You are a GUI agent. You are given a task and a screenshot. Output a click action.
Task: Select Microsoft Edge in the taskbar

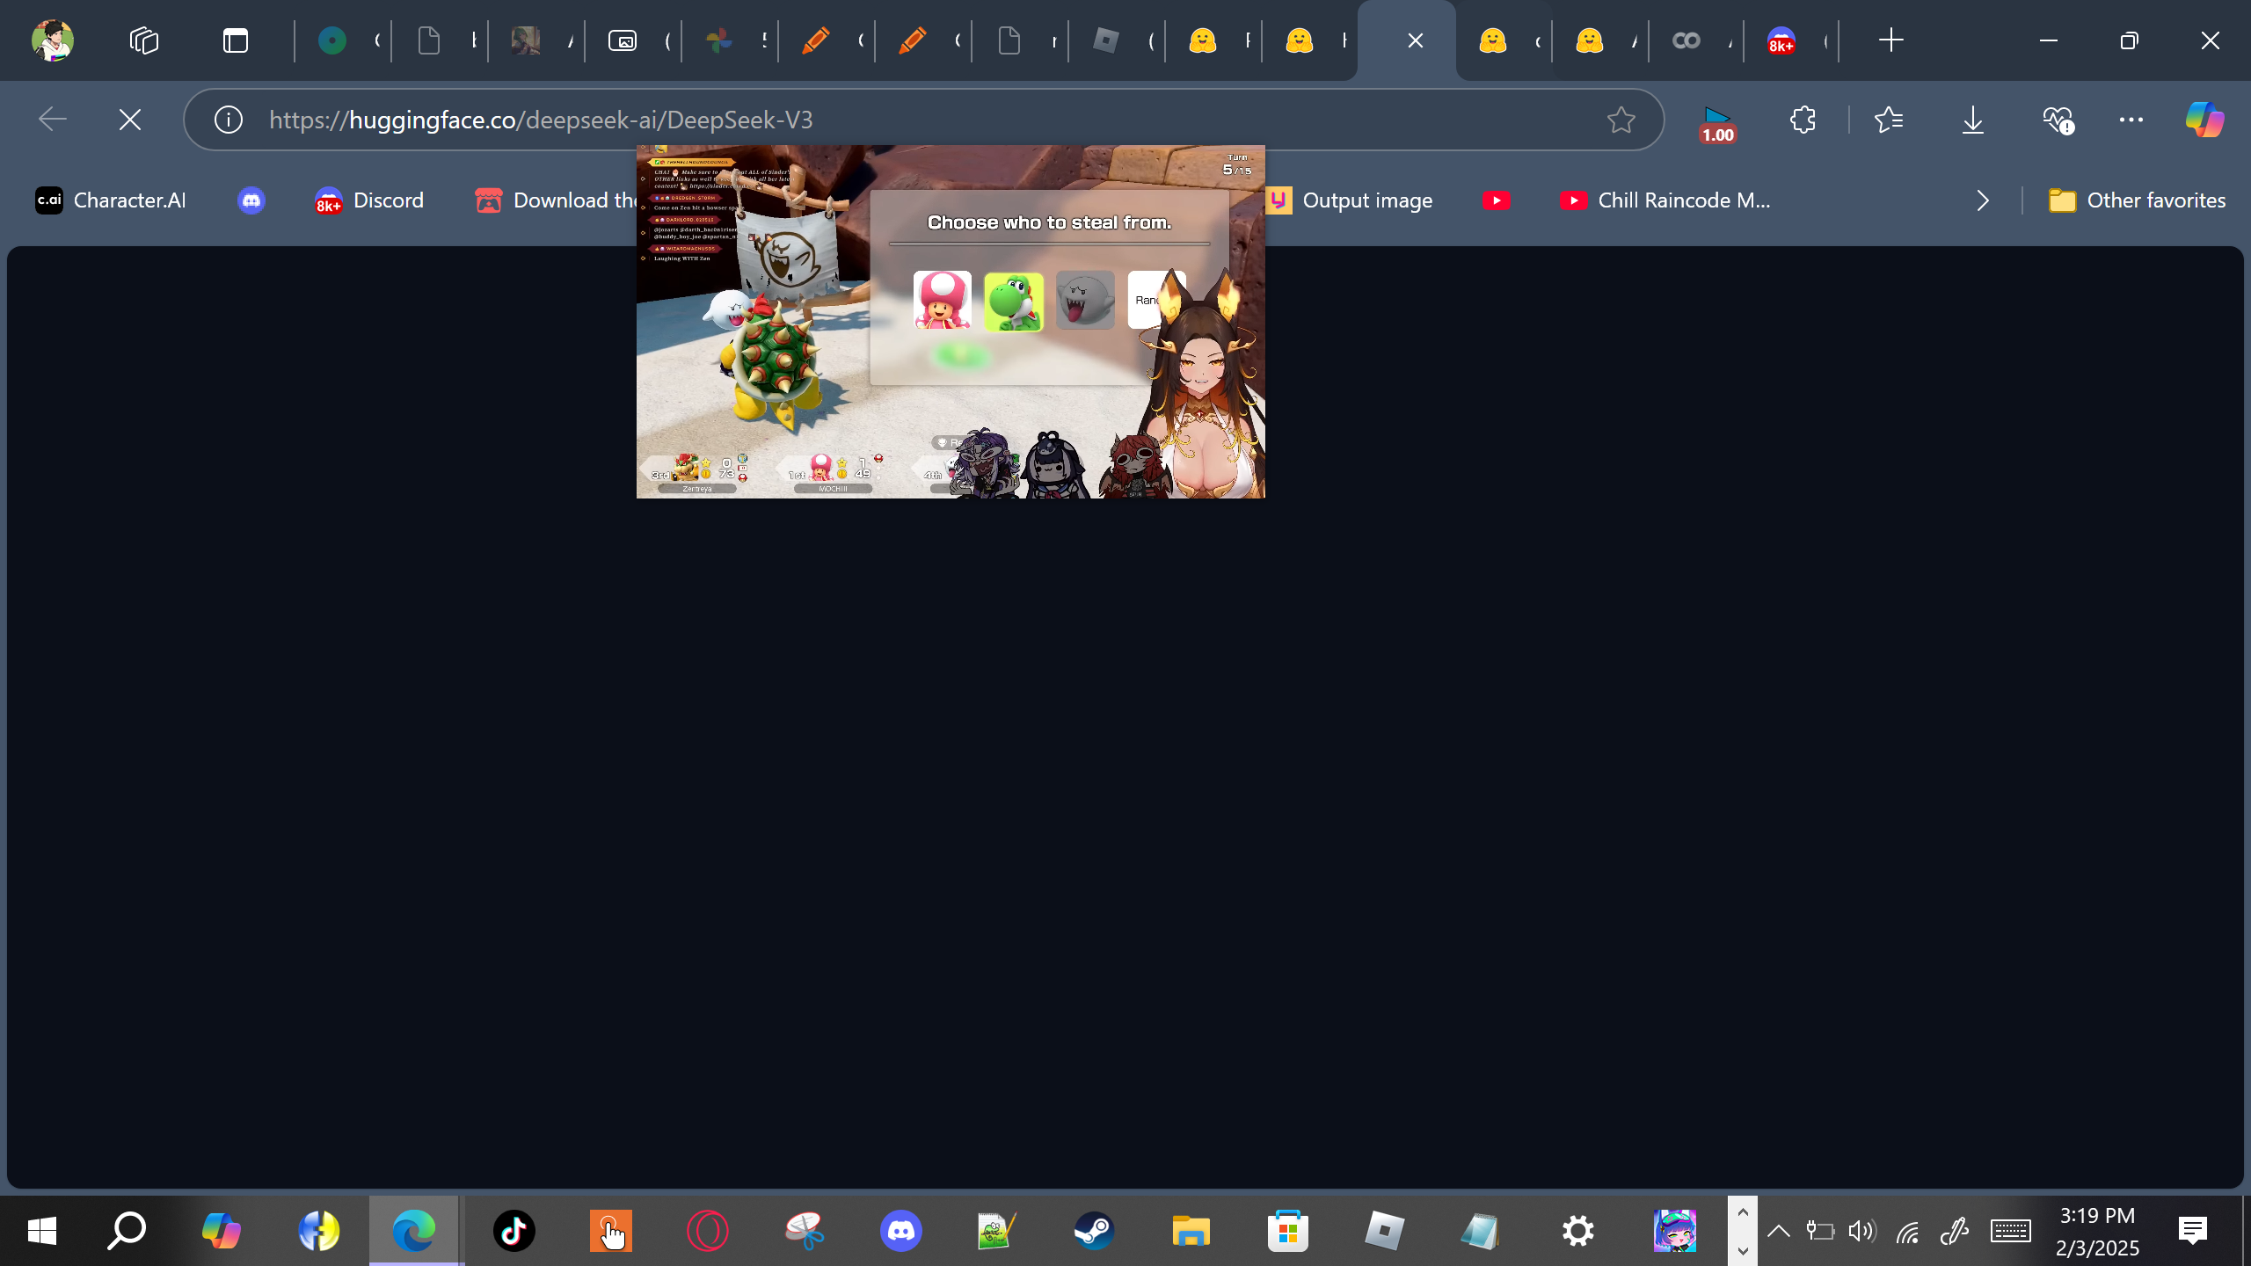click(415, 1231)
